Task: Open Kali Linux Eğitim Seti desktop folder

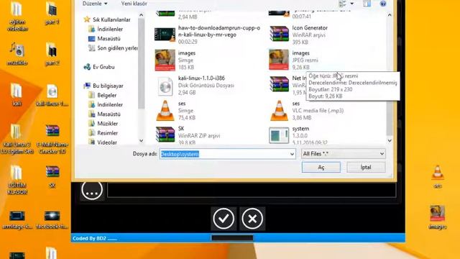Action: click(x=17, y=139)
